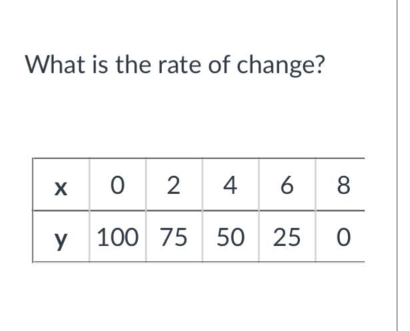The image size is (410, 331).
Task: Click the x value 6 cell
Action: [287, 184]
